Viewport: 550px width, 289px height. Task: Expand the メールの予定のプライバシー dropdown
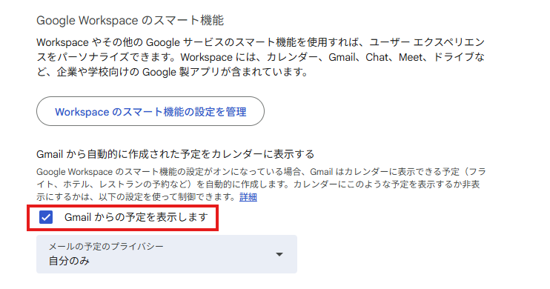(167, 254)
